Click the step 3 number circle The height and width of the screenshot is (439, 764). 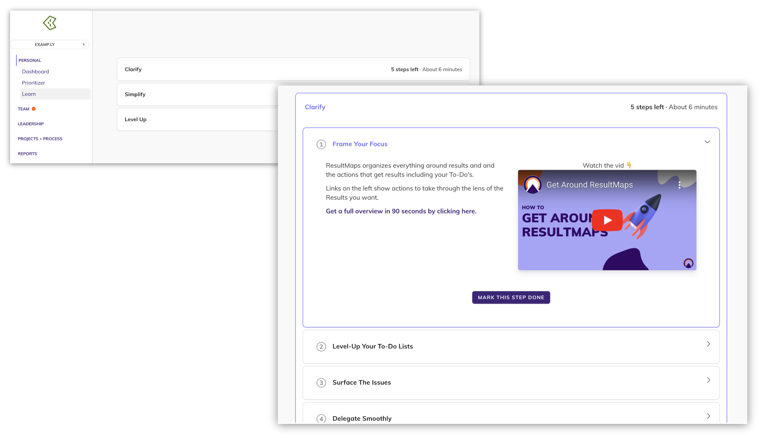(321, 383)
